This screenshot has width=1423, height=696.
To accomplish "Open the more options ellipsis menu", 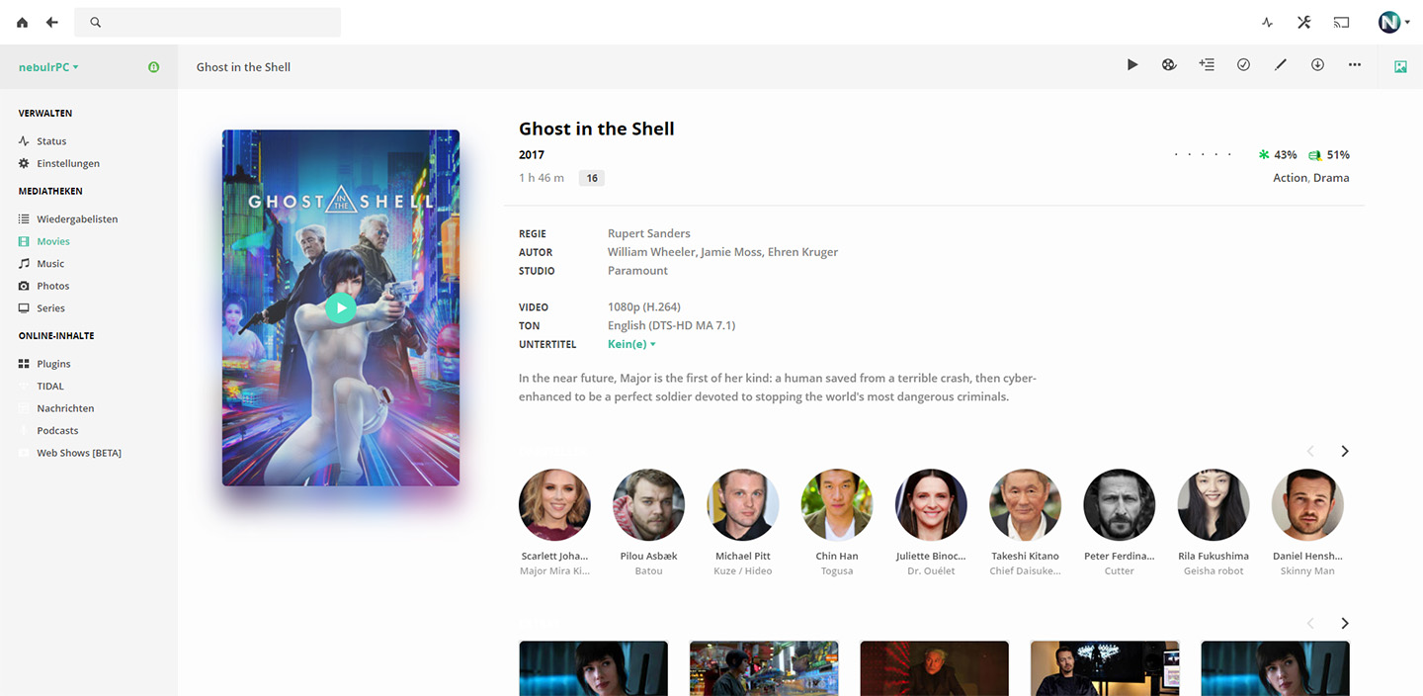I will (x=1355, y=64).
